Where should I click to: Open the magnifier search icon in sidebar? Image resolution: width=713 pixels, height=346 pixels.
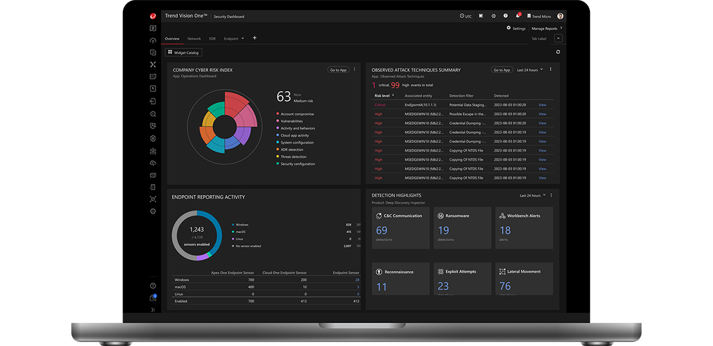pyautogui.click(x=153, y=113)
